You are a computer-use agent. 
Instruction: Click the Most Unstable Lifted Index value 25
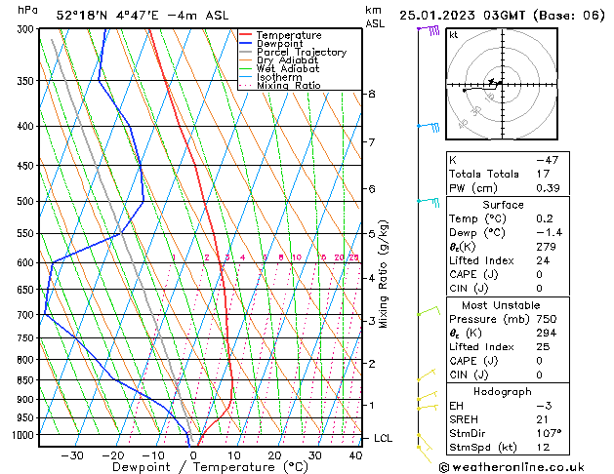[543, 347]
